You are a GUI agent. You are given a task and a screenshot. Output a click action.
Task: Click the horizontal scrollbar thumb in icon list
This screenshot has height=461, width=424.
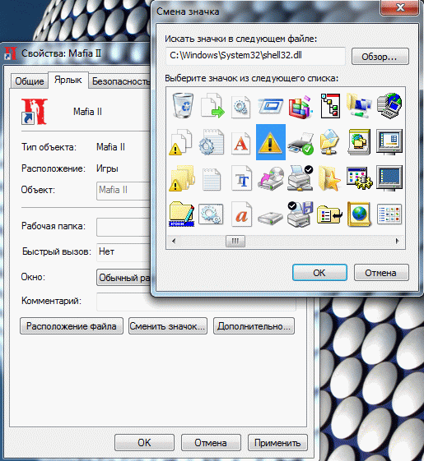coord(235,241)
